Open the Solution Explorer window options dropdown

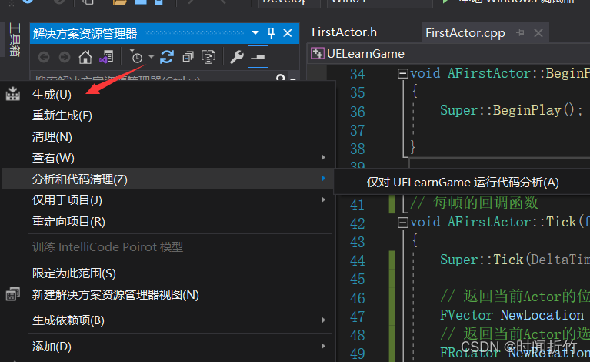[x=255, y=33]
